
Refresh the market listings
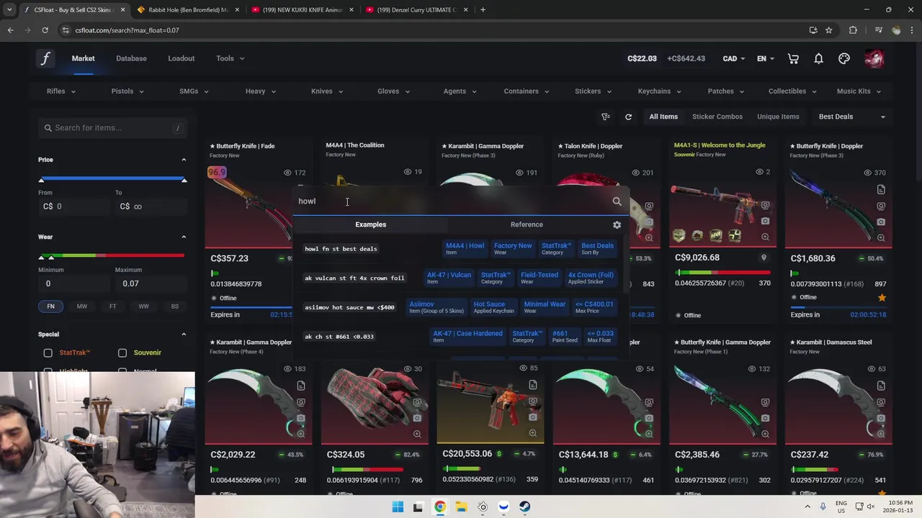[x=628, y=117]
